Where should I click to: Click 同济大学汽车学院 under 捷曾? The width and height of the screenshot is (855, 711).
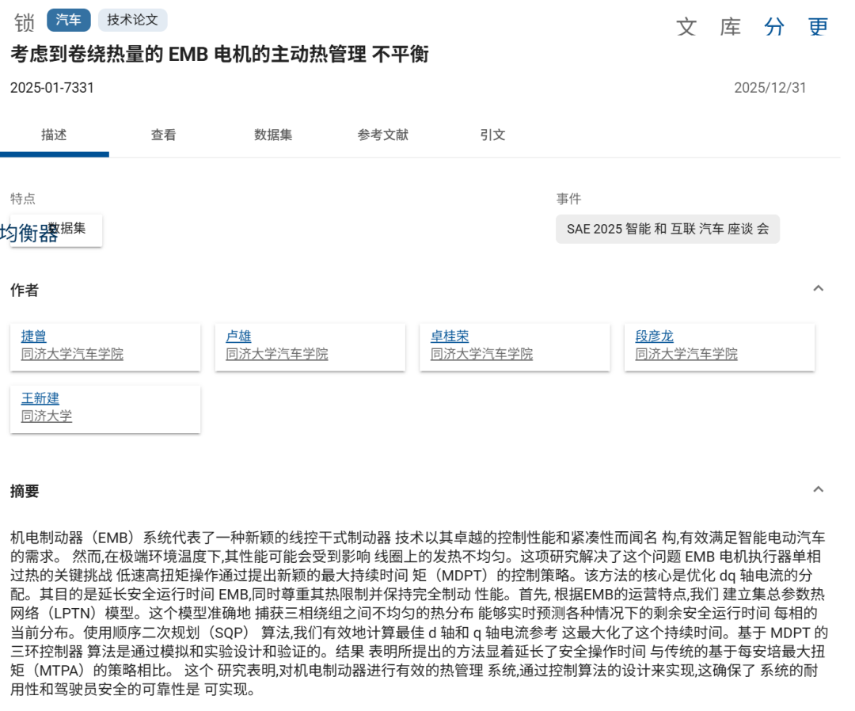pos(72,354)
